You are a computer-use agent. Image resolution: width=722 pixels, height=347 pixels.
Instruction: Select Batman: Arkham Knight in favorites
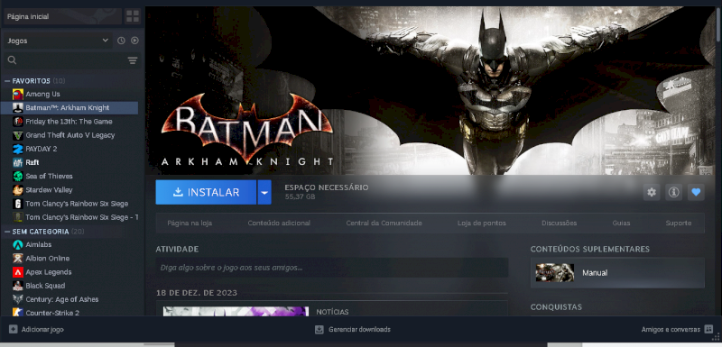[x=69, y=108]
